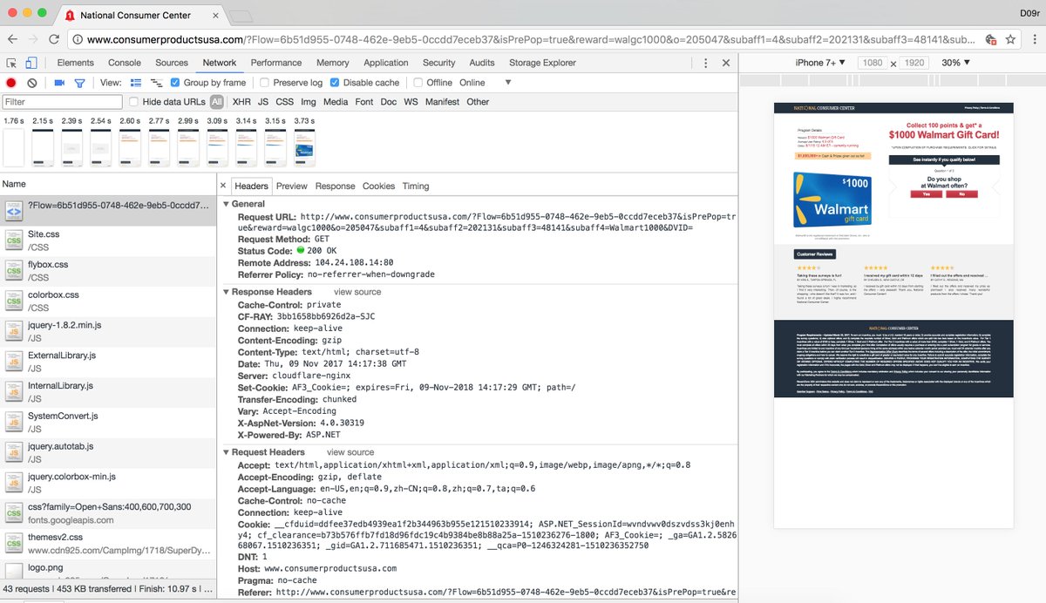The image size is (1046, 603).
Task: Stop network recording with red record button
Action: [x=11, y=83]
